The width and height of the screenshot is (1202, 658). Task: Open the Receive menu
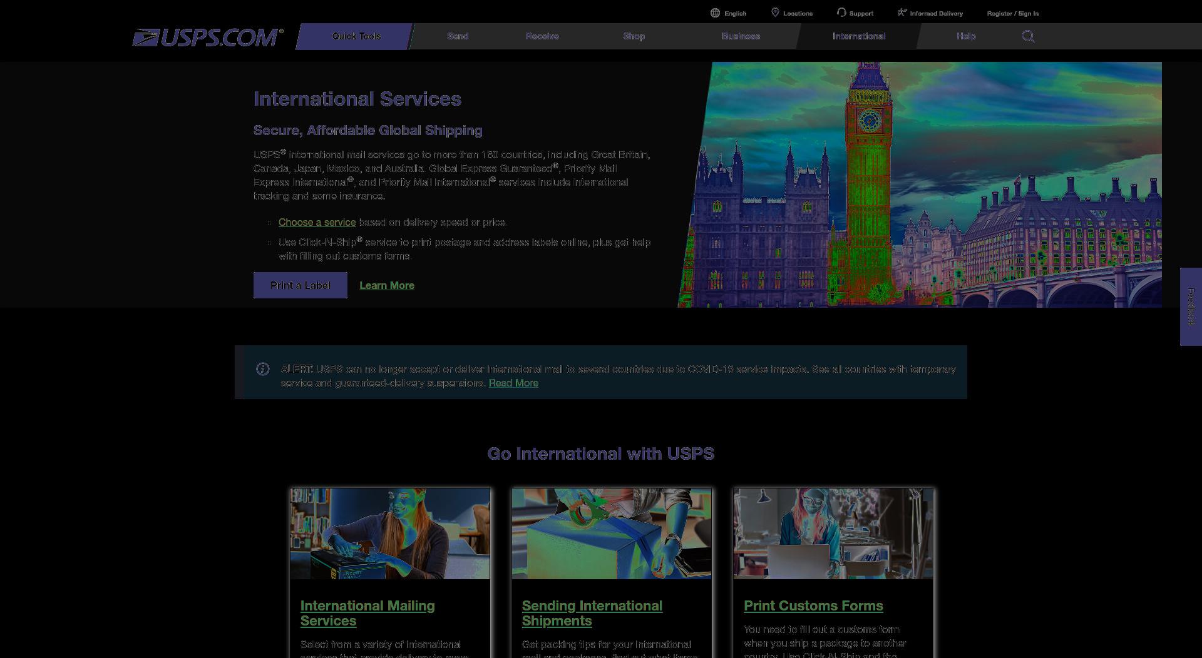coord(542,36)
